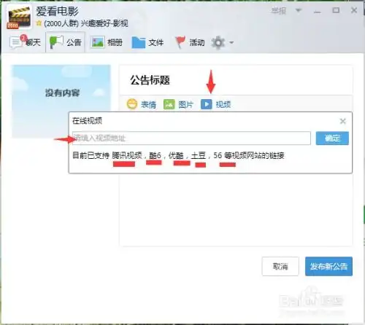
Task: Click the 举报 report link
Action: pyautogui.click(x=279, y=11)
